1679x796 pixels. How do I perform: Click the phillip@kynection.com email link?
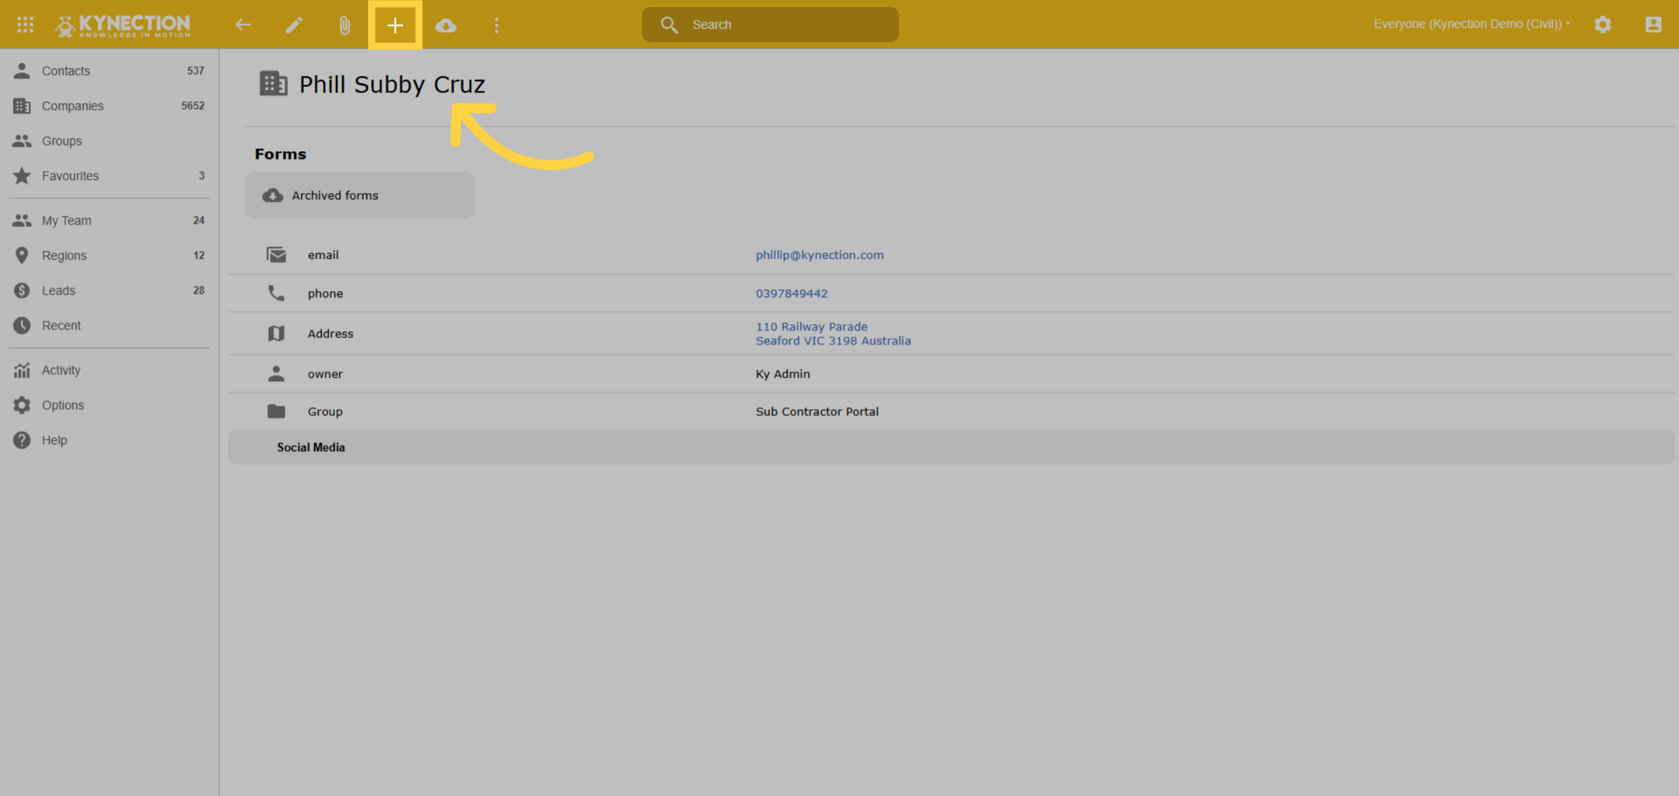[819, 255]
